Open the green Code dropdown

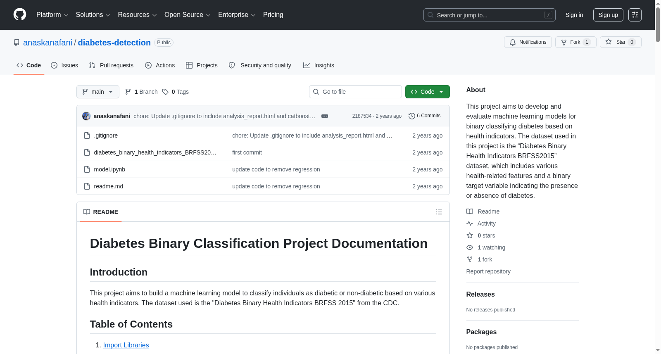click(427, 92)
